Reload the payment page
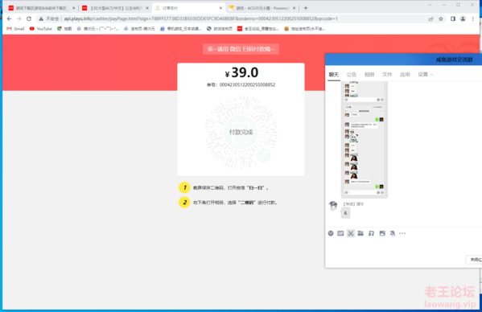The image size is (482, 312). pos(29,18)
